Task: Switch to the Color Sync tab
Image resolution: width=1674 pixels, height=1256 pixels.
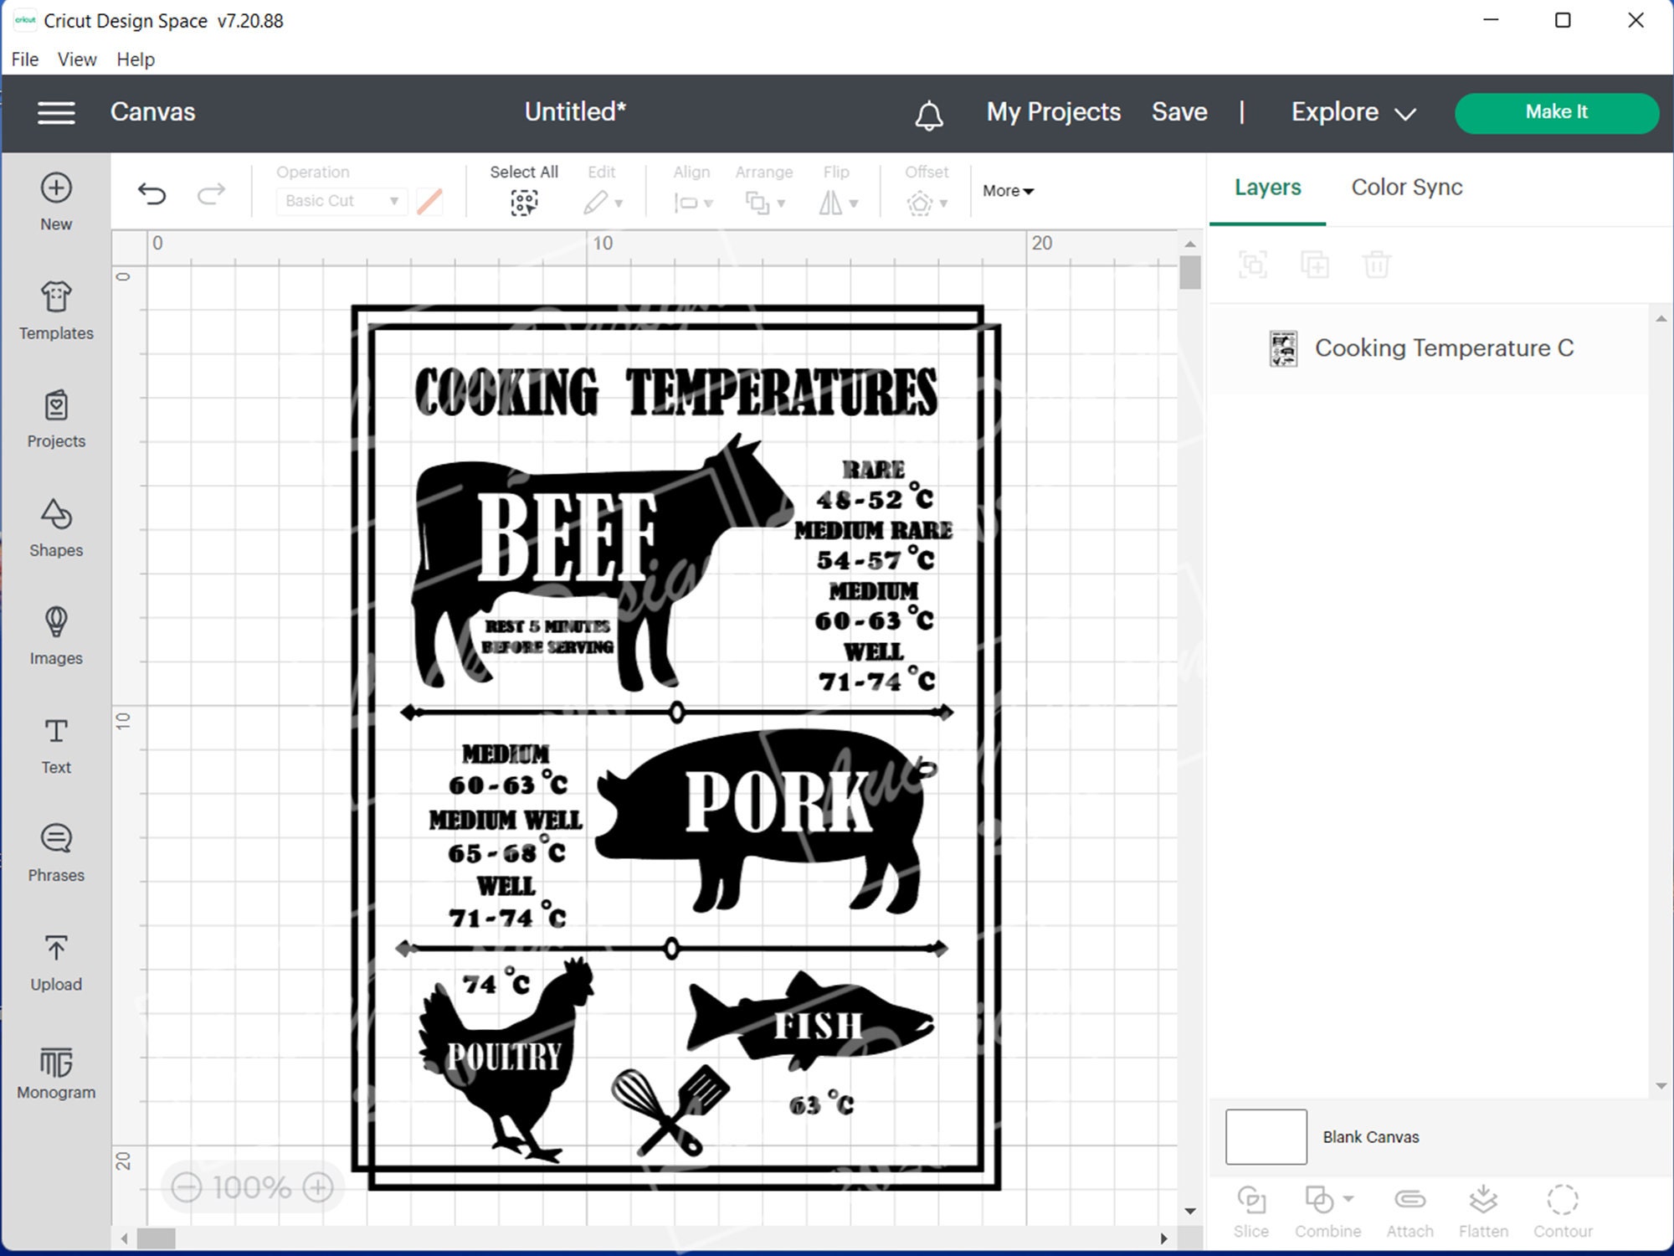Action: click(x=1404, y=188)
